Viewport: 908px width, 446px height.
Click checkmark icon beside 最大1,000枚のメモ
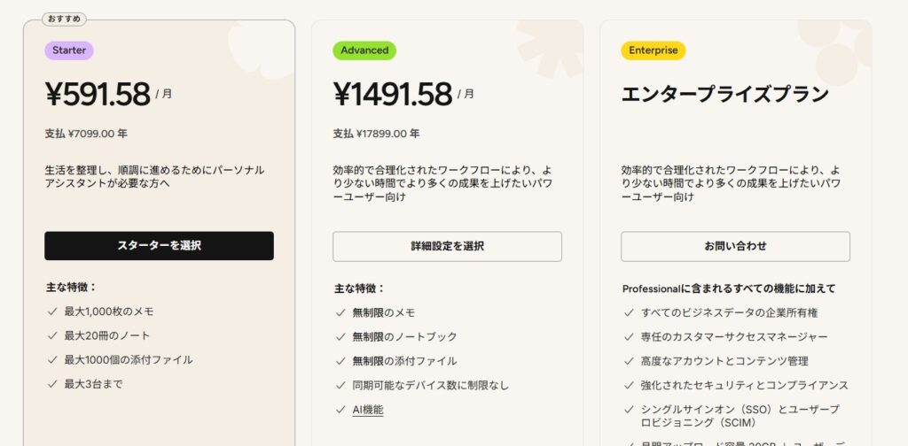51,311
